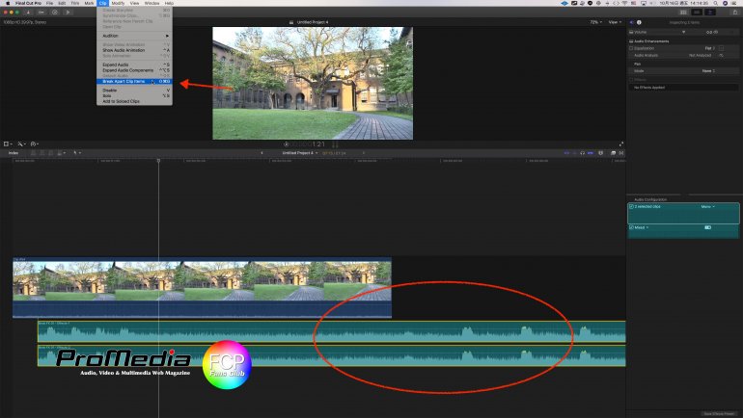Screen dimensions: 743x418
Task: Click the Index button in timeline
Action: (14, 153)
